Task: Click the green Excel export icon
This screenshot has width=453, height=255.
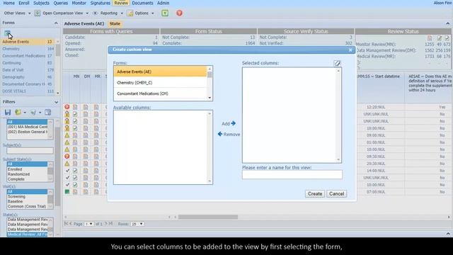Action: pyautogui.click(x=165, y=13)
